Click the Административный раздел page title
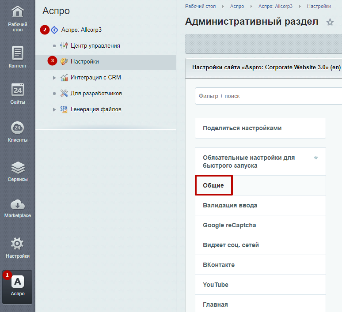Screen dimensions: 342x312 (252, 22)
